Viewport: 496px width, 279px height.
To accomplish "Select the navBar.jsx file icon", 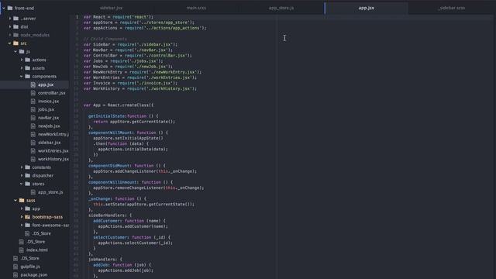I will (x=33, y=118).
